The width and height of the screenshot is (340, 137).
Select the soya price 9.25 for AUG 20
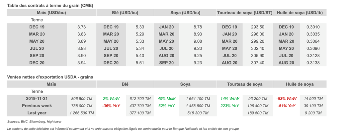[198, 56]
